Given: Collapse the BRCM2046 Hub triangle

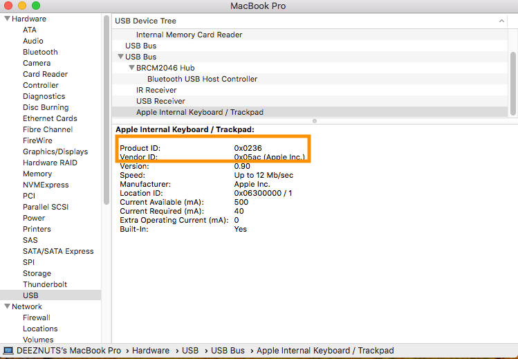Looking at the screenshot, I should tap(131, 68).
